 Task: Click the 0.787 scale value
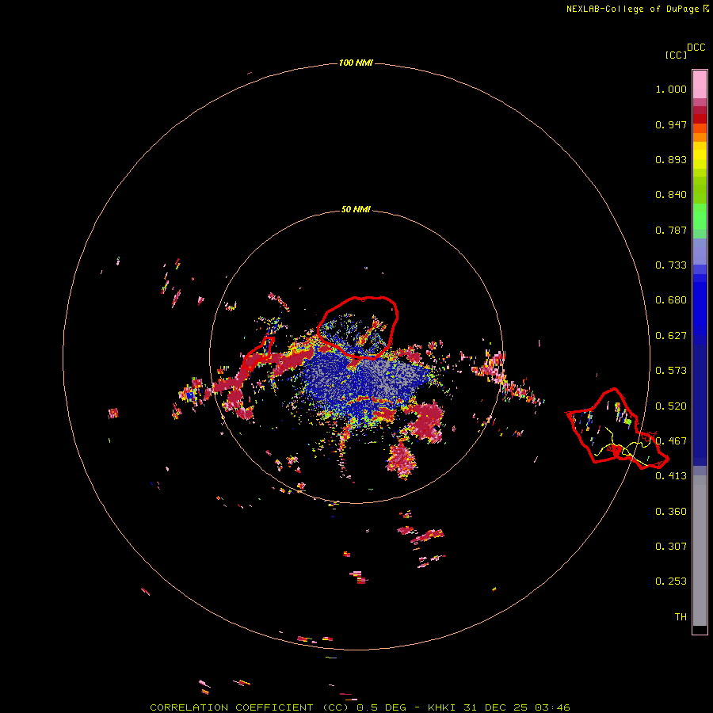(671, 230)
